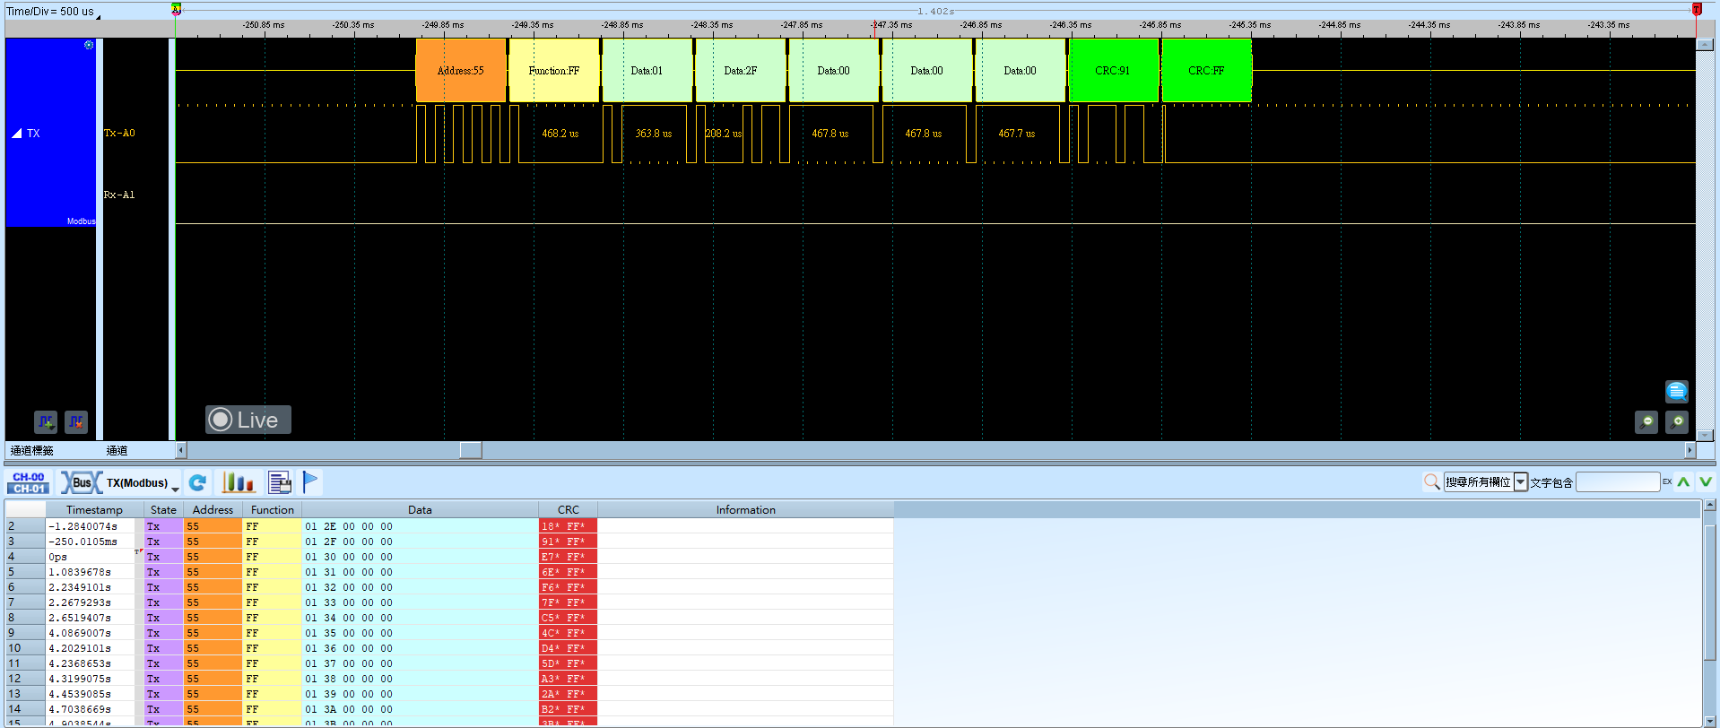Viewport: 1720px width, 728px height.
Task: Open the blue comment bubble icon
Action: (1677, 392)
